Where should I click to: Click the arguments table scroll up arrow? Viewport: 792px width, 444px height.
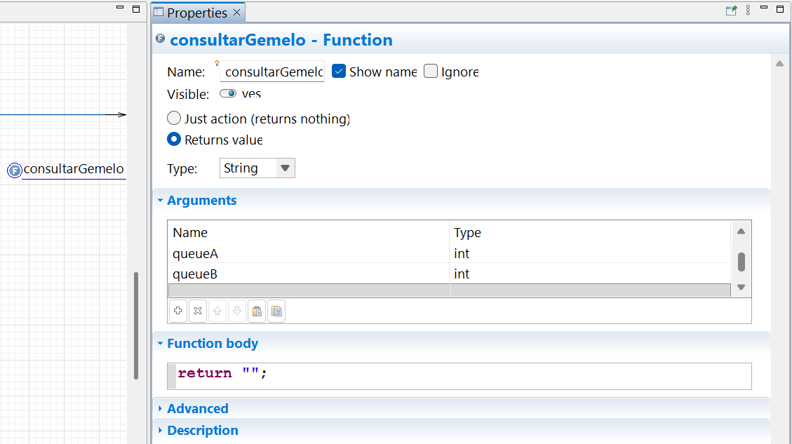click(741, 231)
